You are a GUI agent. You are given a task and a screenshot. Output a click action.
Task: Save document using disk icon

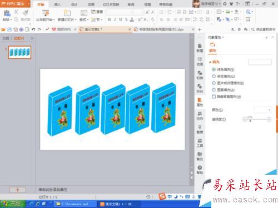[x=9, y=29]
